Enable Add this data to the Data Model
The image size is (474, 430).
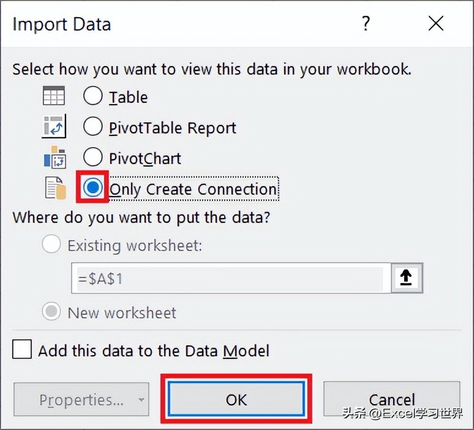(x=22, y=349)
